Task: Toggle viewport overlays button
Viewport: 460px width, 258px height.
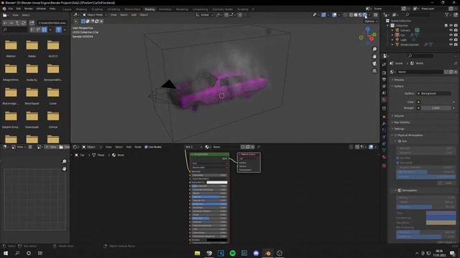Action: (334, 15)
